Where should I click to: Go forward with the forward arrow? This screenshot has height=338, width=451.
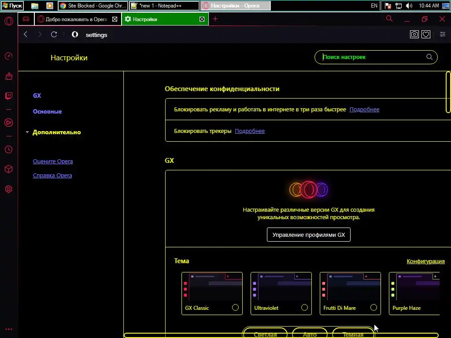coord(40,34)
